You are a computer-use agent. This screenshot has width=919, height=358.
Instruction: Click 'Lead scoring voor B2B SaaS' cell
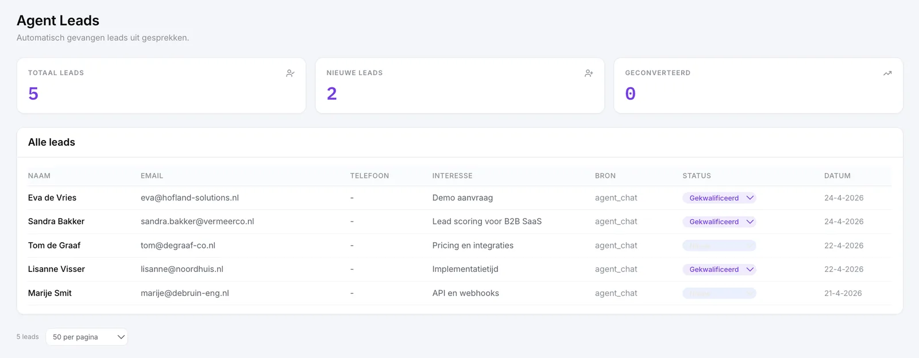[487, 221]
